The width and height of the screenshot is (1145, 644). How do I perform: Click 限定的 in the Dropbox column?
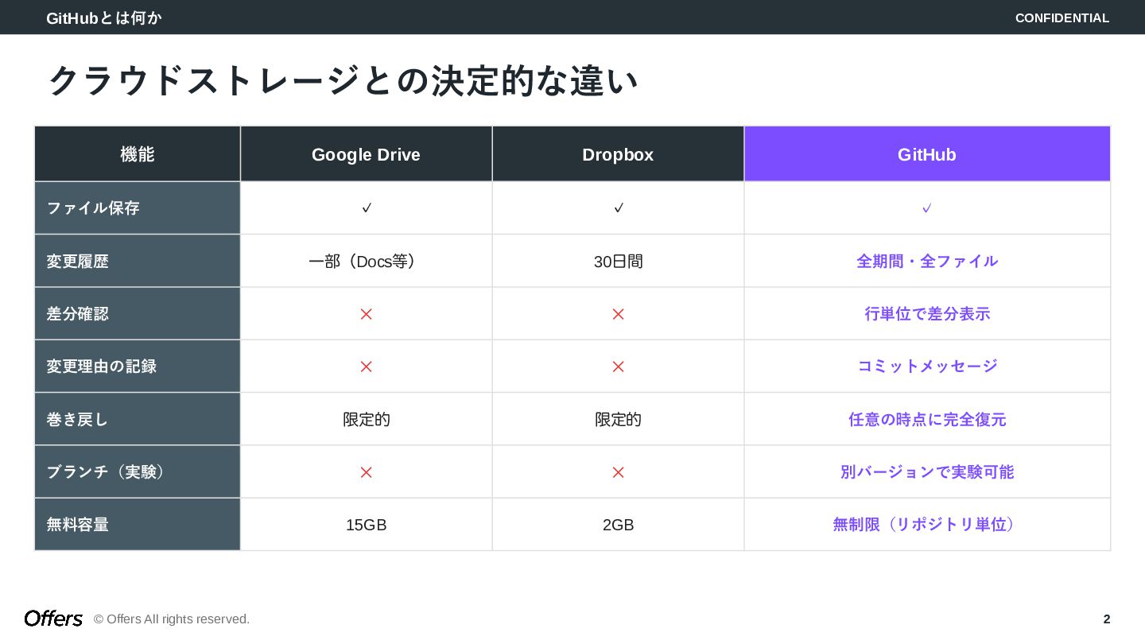click(618, 419)
